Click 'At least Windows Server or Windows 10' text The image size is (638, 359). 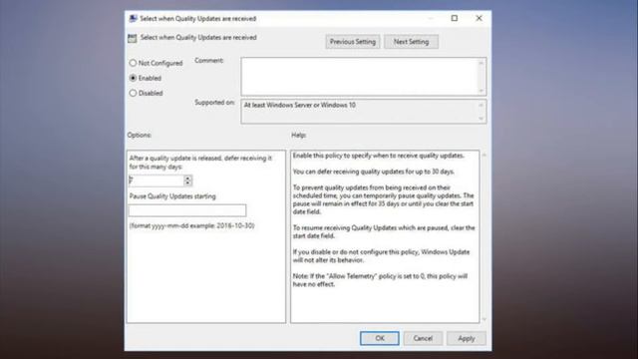(300, 105)
